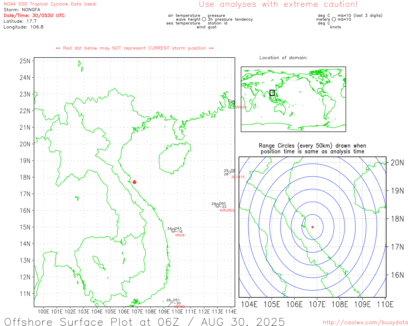The image size is (408, 326).
Task: Click the '25N' latitude axis label
Action: (25, 61)
